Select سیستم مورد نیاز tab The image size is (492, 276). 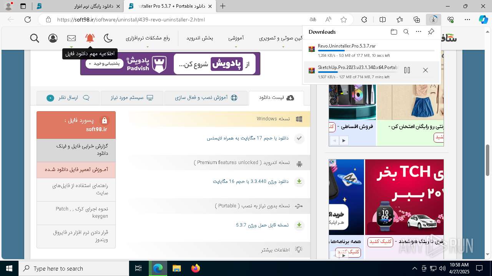(x=132, y=98)
